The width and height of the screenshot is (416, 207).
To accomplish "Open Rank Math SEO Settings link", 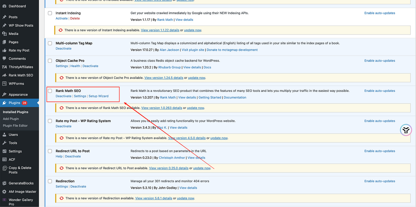I will (80, 96).
